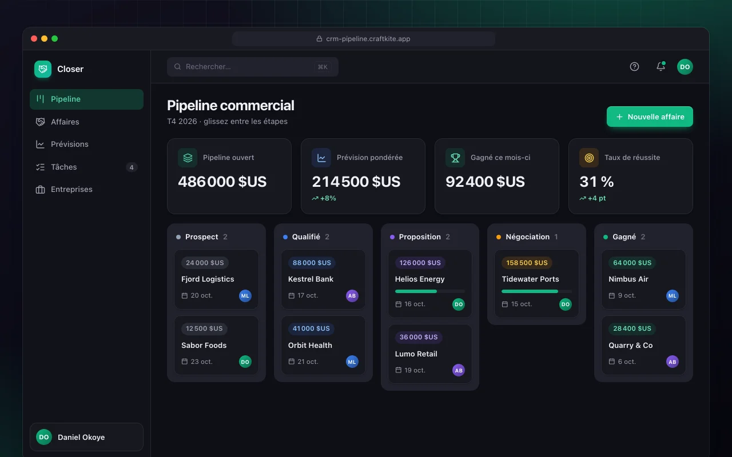Go to Pipeline in the sidebar
This screenshot has height=457, width=732.
click(86, 99)
